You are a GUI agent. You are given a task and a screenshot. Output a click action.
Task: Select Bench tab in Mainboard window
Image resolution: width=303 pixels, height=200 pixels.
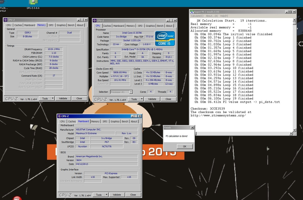125,121
